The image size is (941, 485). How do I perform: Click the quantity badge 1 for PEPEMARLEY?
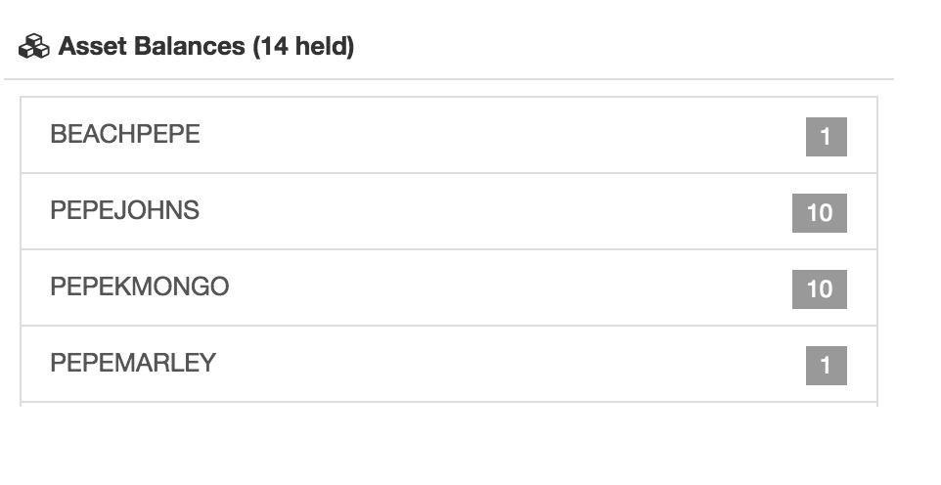[x=826, y=366]
